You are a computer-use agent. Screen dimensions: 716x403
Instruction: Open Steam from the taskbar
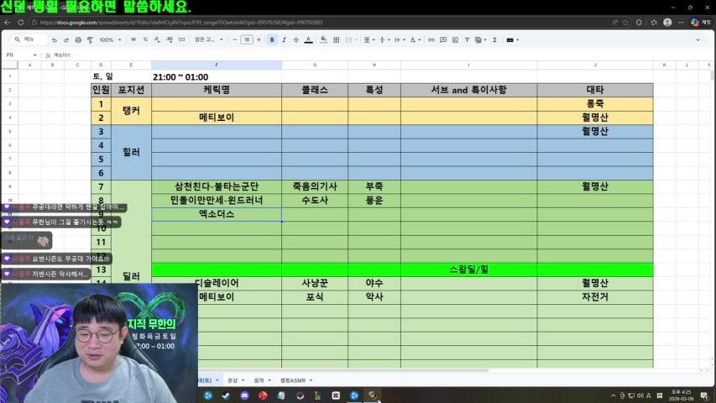coord(226,395)
